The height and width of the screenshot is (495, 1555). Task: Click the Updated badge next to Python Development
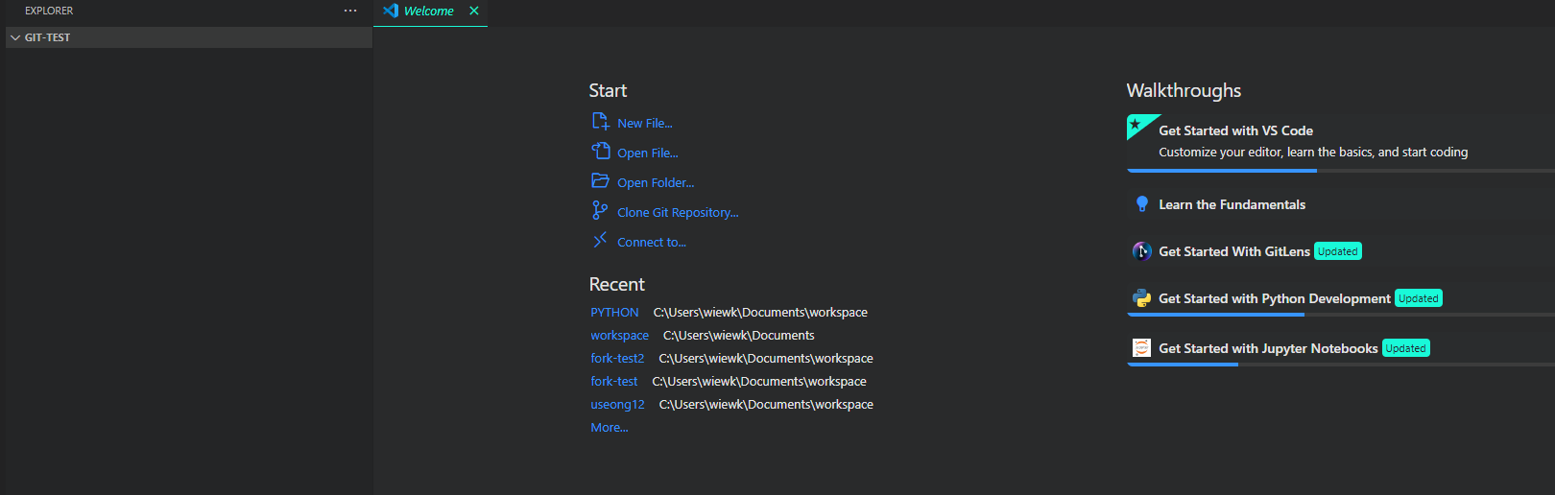click(1419, 298)
